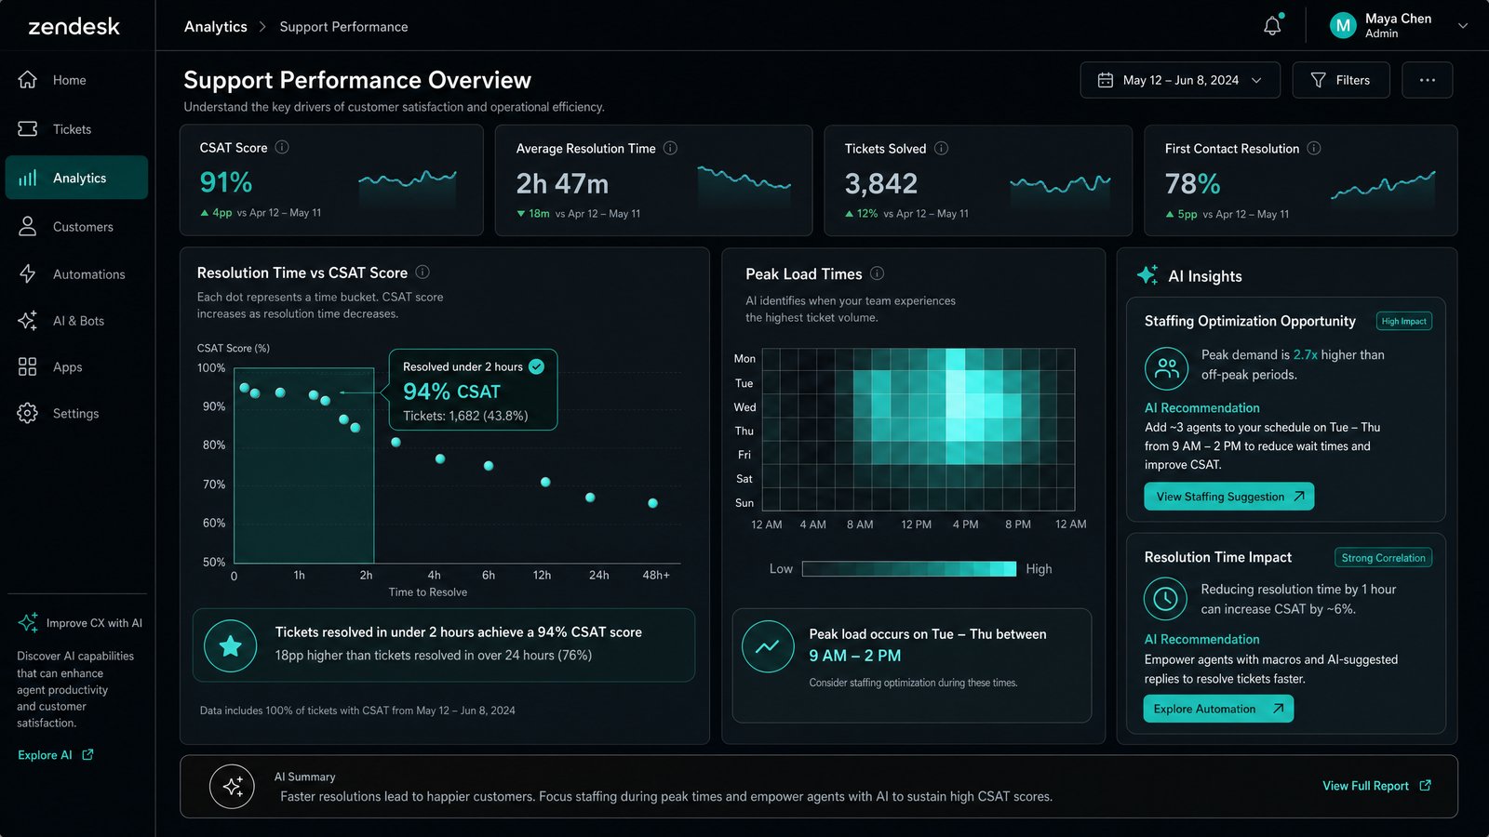Click the 9 AM – 2 PM peak time text
This screenshot has width=1489, height=837.
(x=854, y=656)
